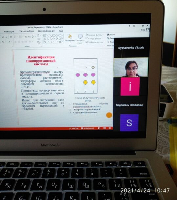This screenshot has width=177, height=200.
Task: Expand the Эффекты фигуры dropdown
Action: coord(104,42)
